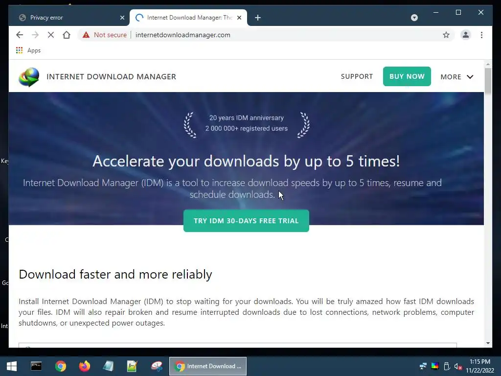Open the Chrome three-dot menu
Screen dimensions: 501x376
[x=481, y=35]
